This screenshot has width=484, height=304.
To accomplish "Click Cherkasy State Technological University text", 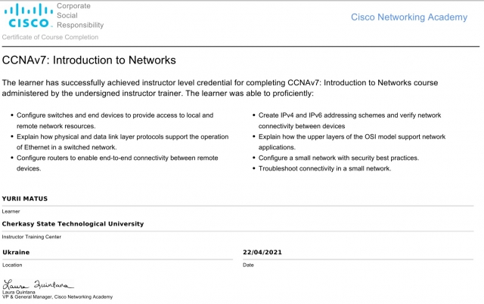I will click(73, 223).
